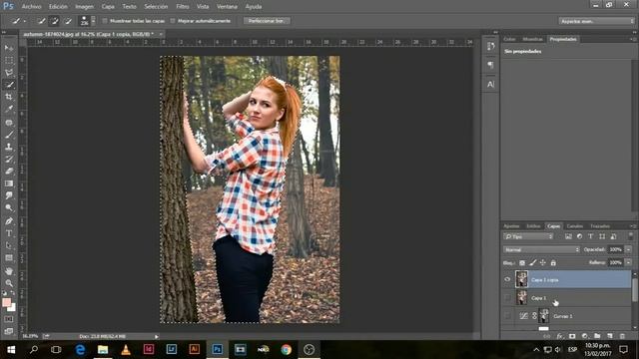This screenshot has height=359, width=639.
Task: Open the Opacidad slider dropdown arrow
Action: pos(628,249)
